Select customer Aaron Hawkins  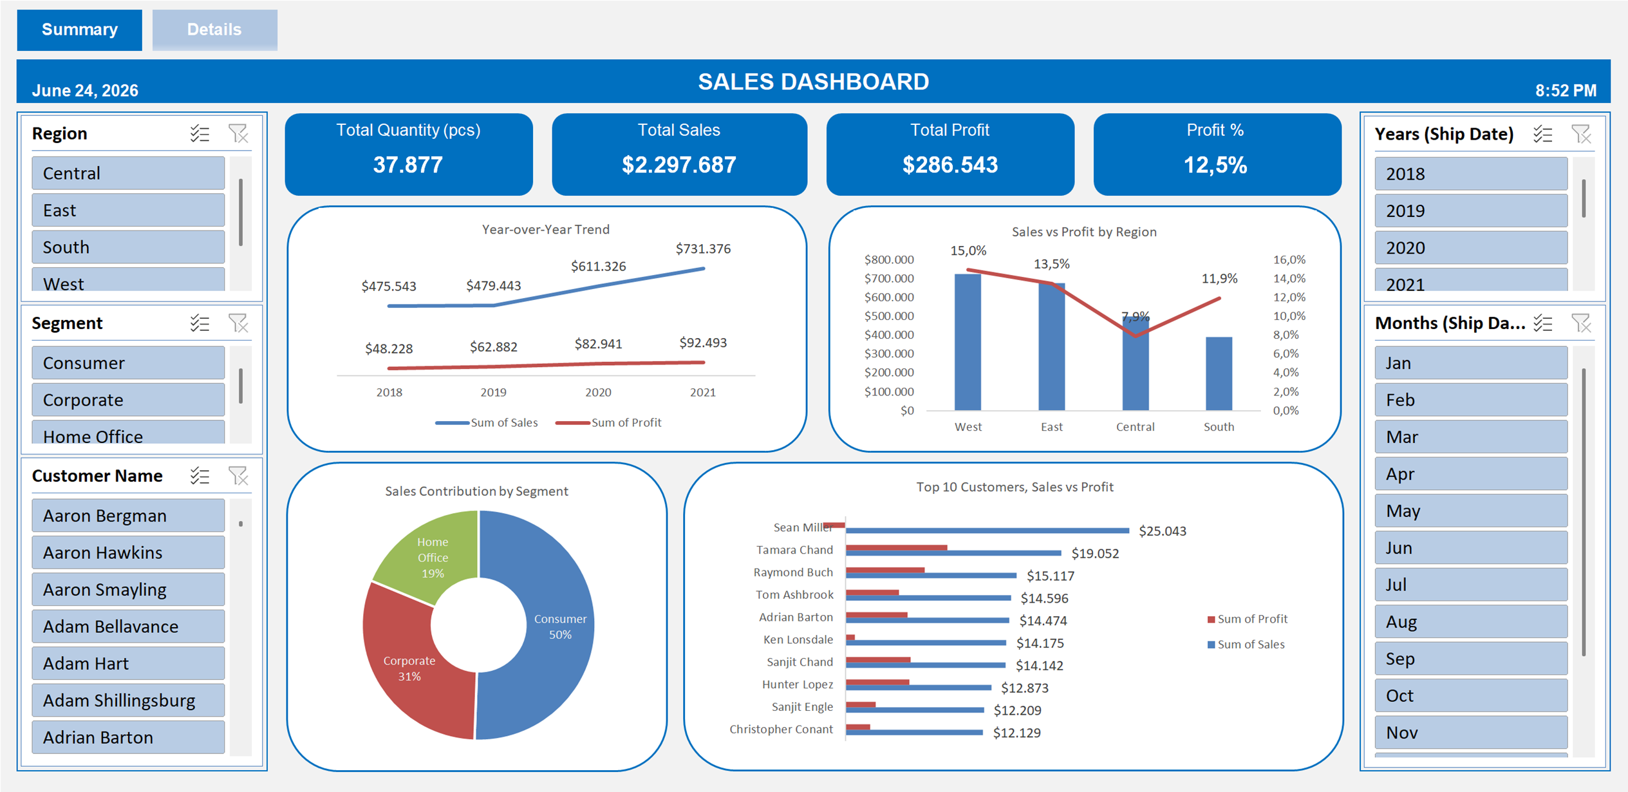point(128,552)
